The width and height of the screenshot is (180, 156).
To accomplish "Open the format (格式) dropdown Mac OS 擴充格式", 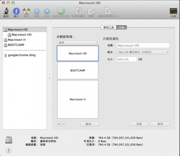I will 143,52.
